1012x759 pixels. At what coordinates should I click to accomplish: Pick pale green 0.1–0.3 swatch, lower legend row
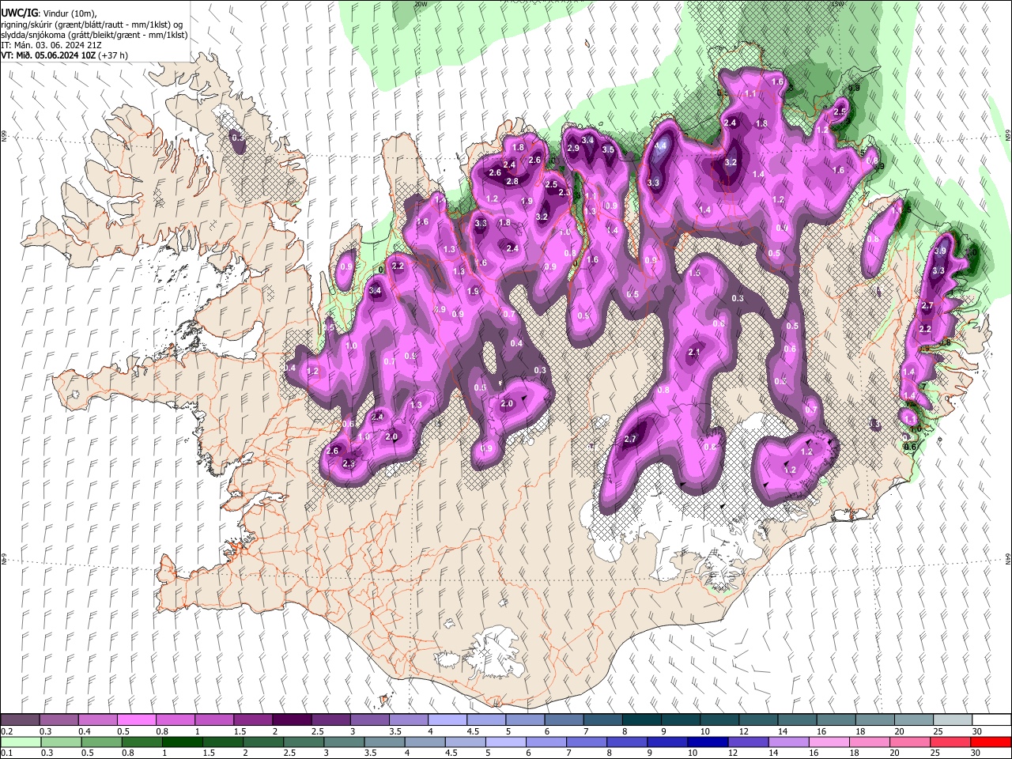pyautogui.click(x=21, y=742)
